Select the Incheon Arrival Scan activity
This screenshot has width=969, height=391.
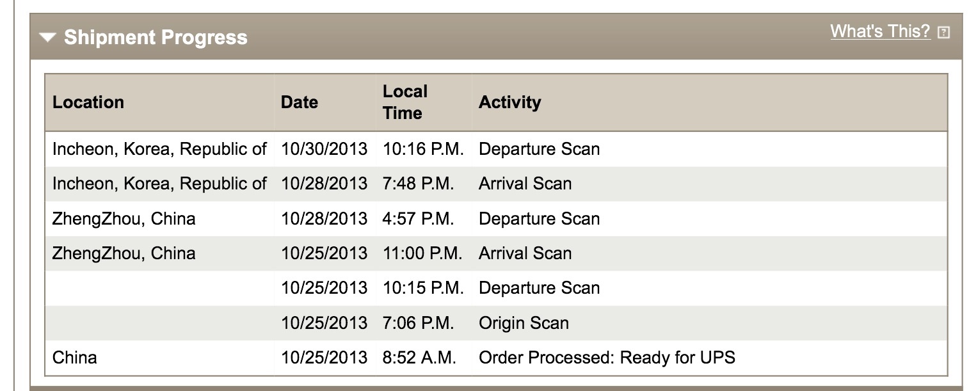(525, 184)
